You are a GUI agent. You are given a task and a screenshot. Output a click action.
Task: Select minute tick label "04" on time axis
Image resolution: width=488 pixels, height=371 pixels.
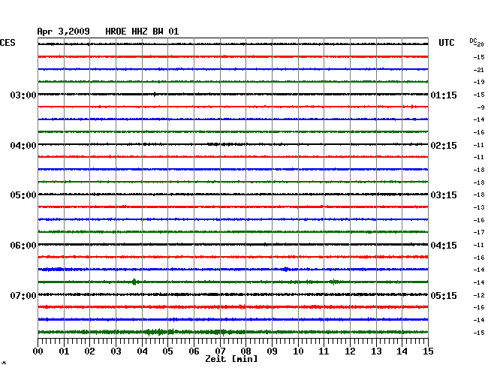[x=142, y=351]
